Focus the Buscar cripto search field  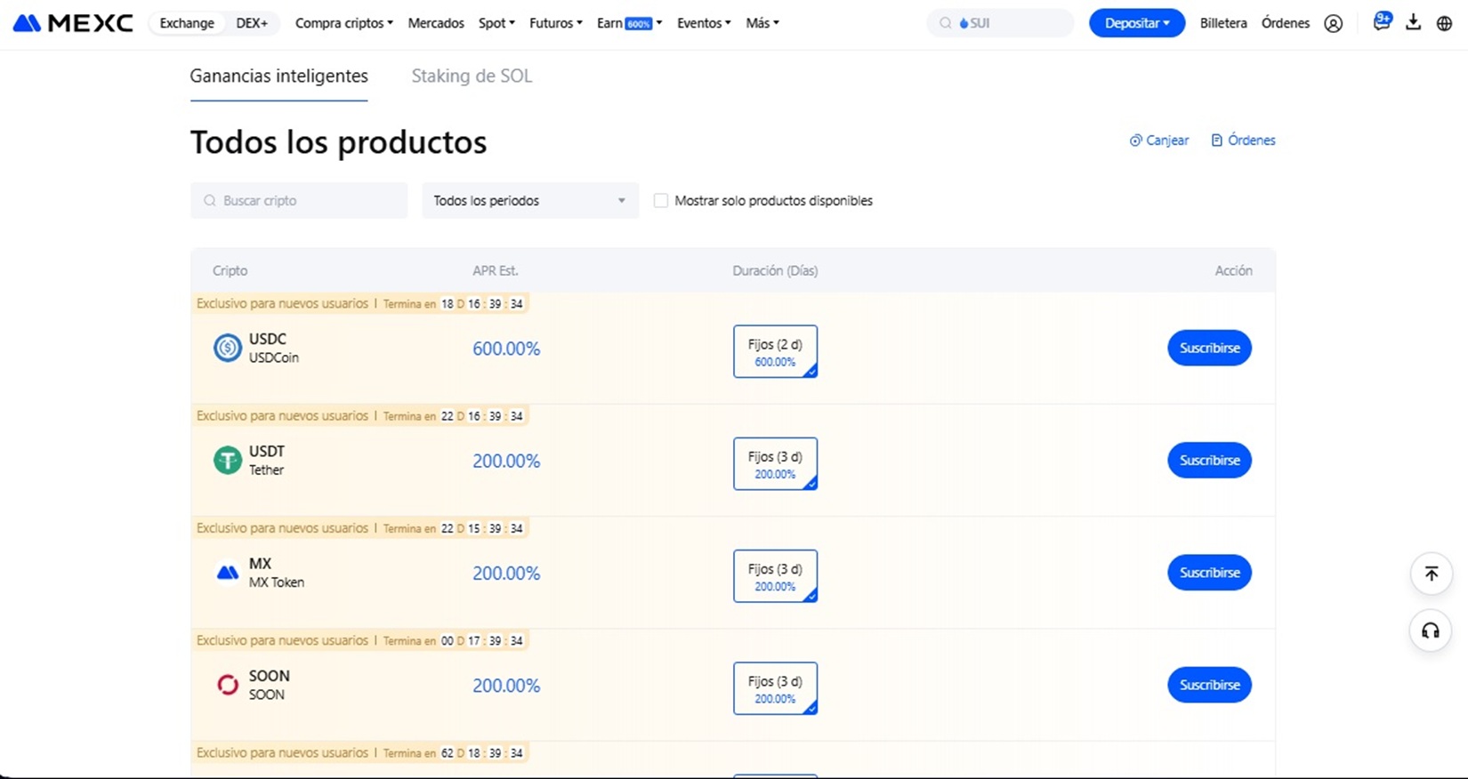click(299, 201)
